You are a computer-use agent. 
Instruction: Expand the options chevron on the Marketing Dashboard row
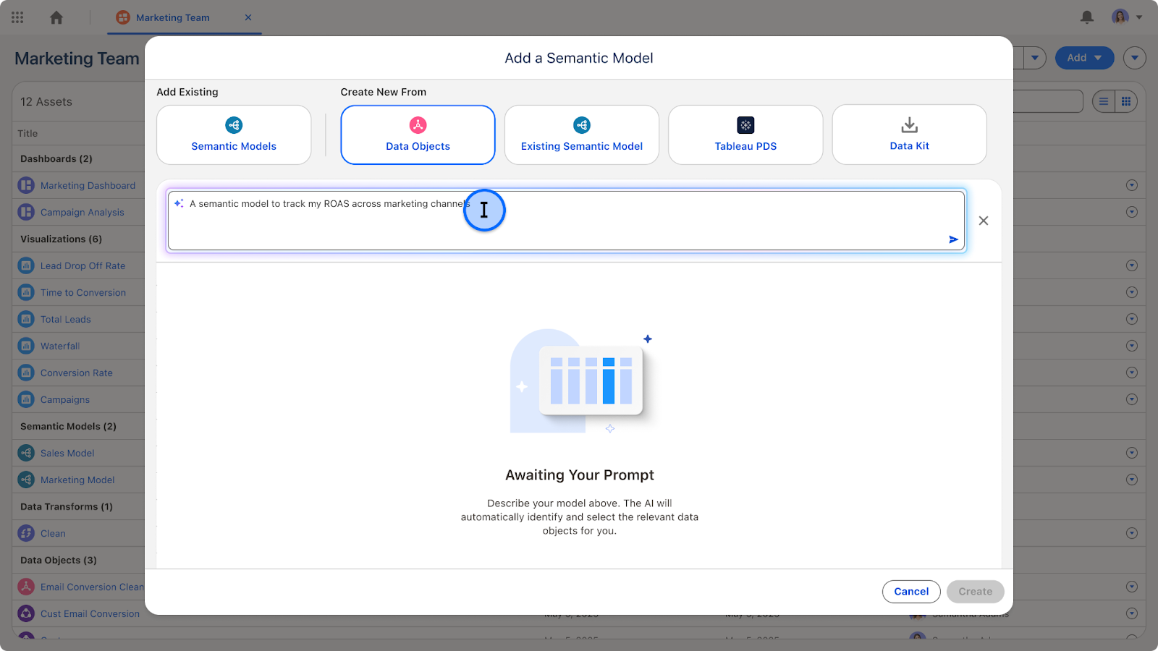1131,185
